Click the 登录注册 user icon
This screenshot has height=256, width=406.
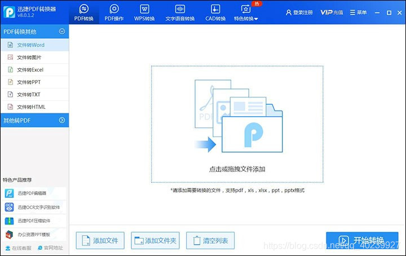point(289,12)
